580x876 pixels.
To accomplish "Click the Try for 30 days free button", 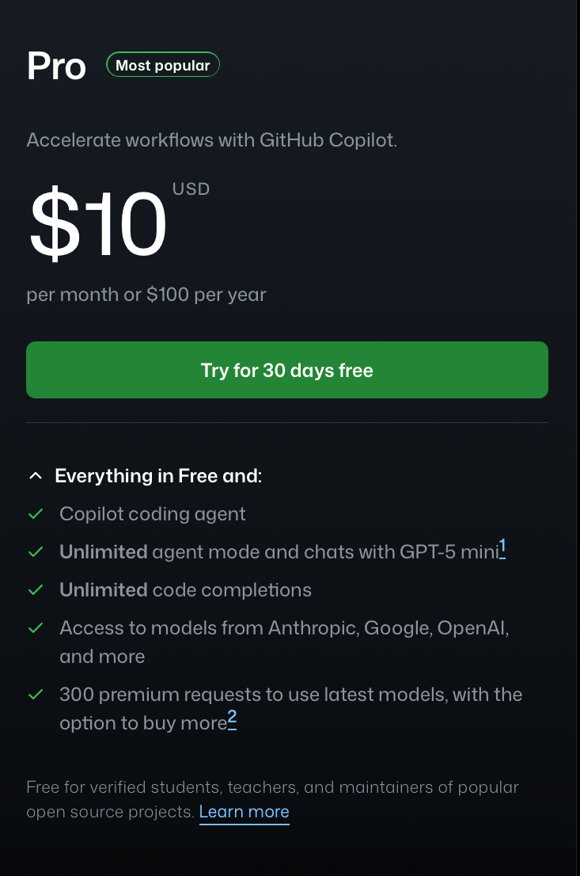I will (x=286, y=370).
